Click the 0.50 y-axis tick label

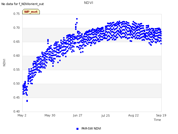tap(16, 83)
